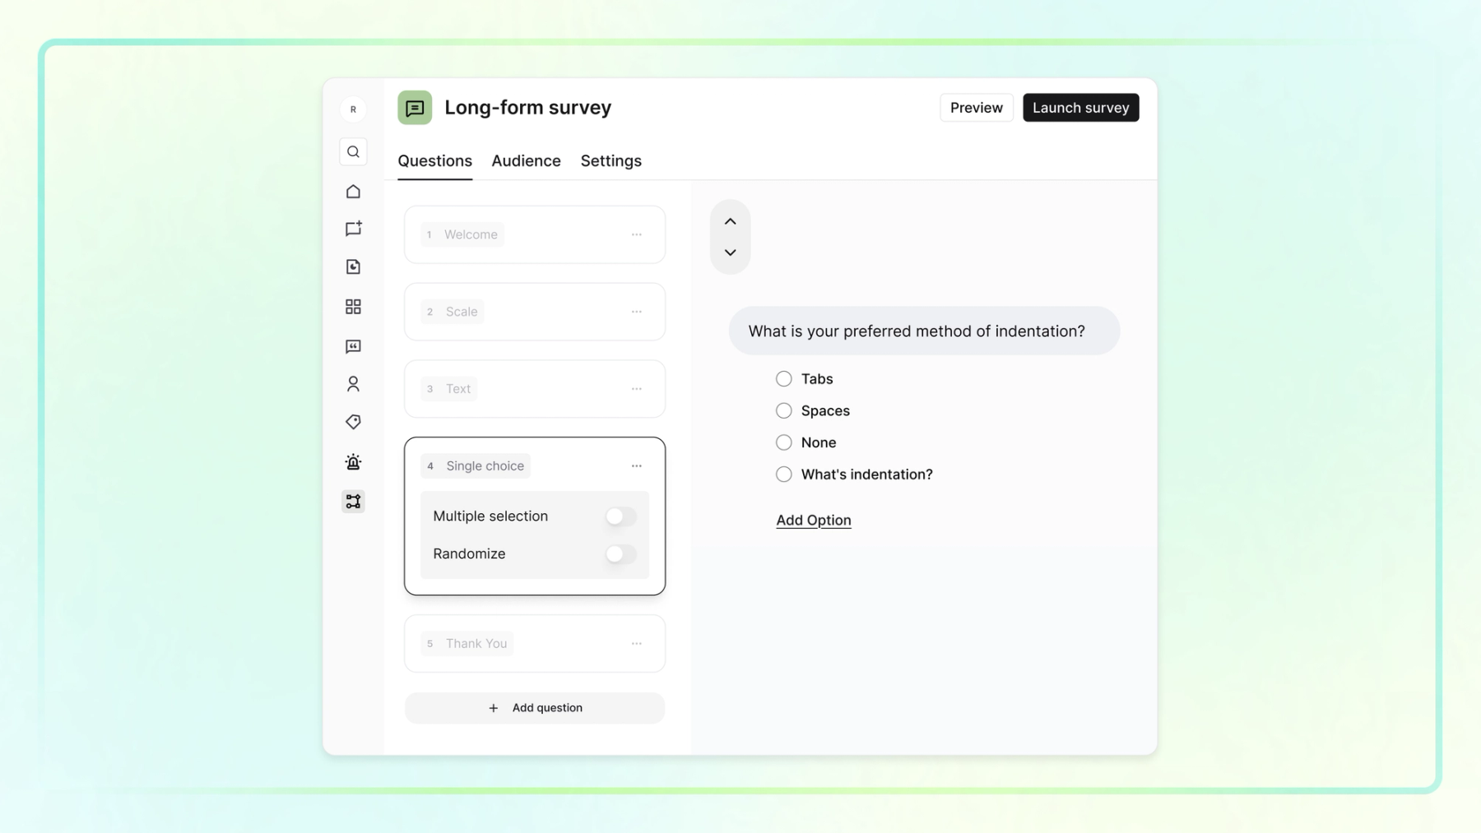The height and width of the screenshot is (833, 1481).
Task: Choose the None radio option
Action: (x=784, y=442)
